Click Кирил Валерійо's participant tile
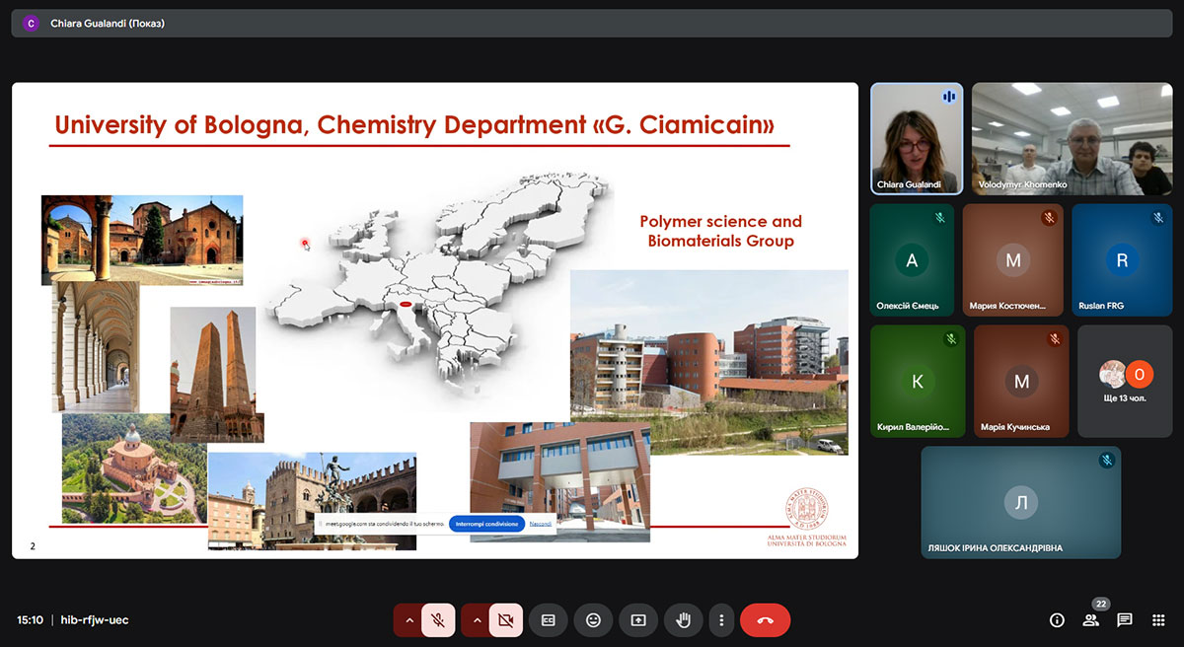Screen dimensions: 1184x647 [918, 381]
